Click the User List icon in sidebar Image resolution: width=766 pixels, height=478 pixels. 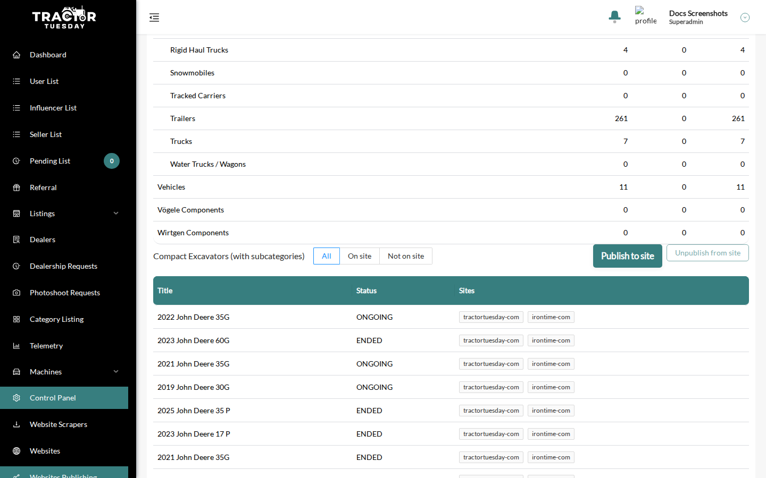click(x=16, y=81)
